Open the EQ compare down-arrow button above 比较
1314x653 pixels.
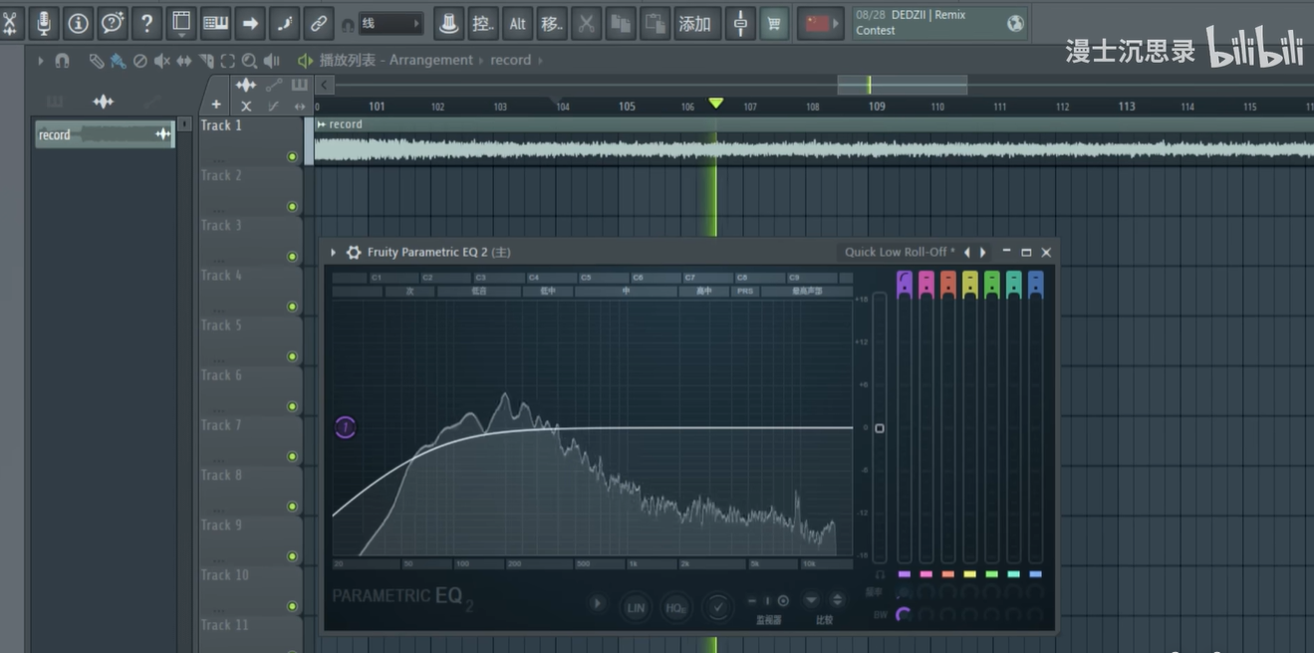(x=811, y=599)
